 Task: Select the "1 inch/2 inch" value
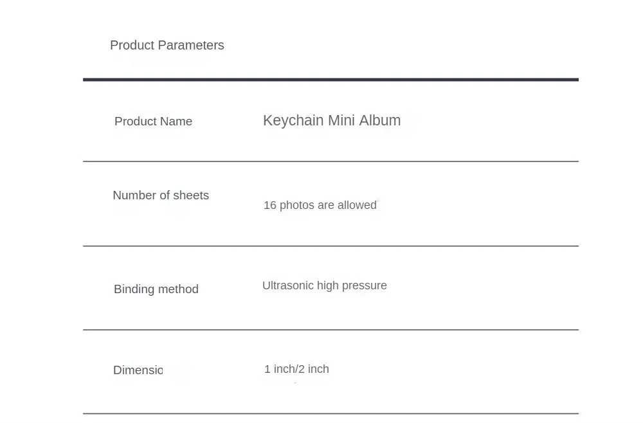[x=296, y=369]
